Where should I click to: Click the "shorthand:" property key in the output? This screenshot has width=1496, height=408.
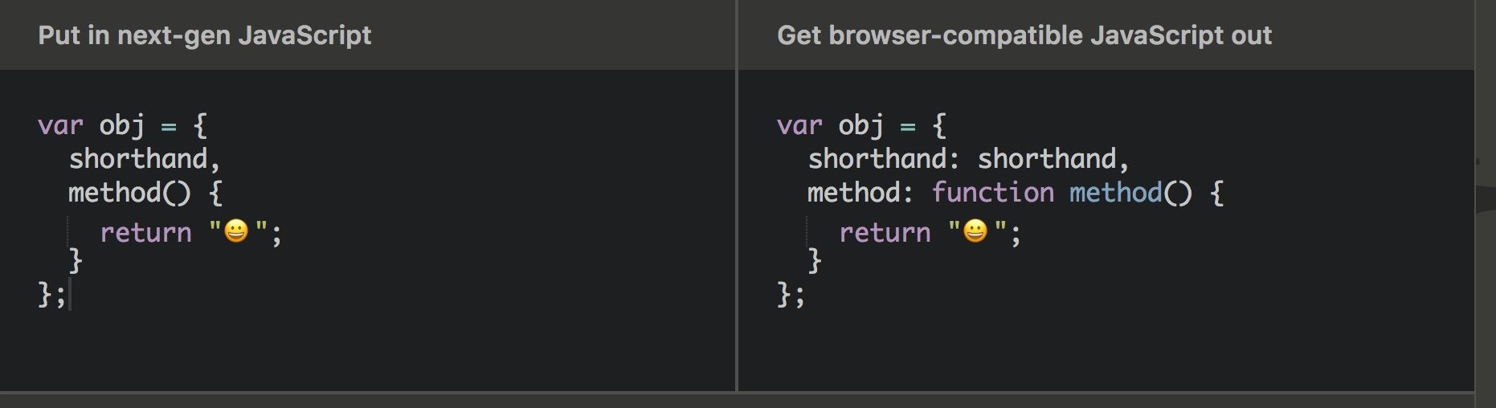tap(883, 159)
